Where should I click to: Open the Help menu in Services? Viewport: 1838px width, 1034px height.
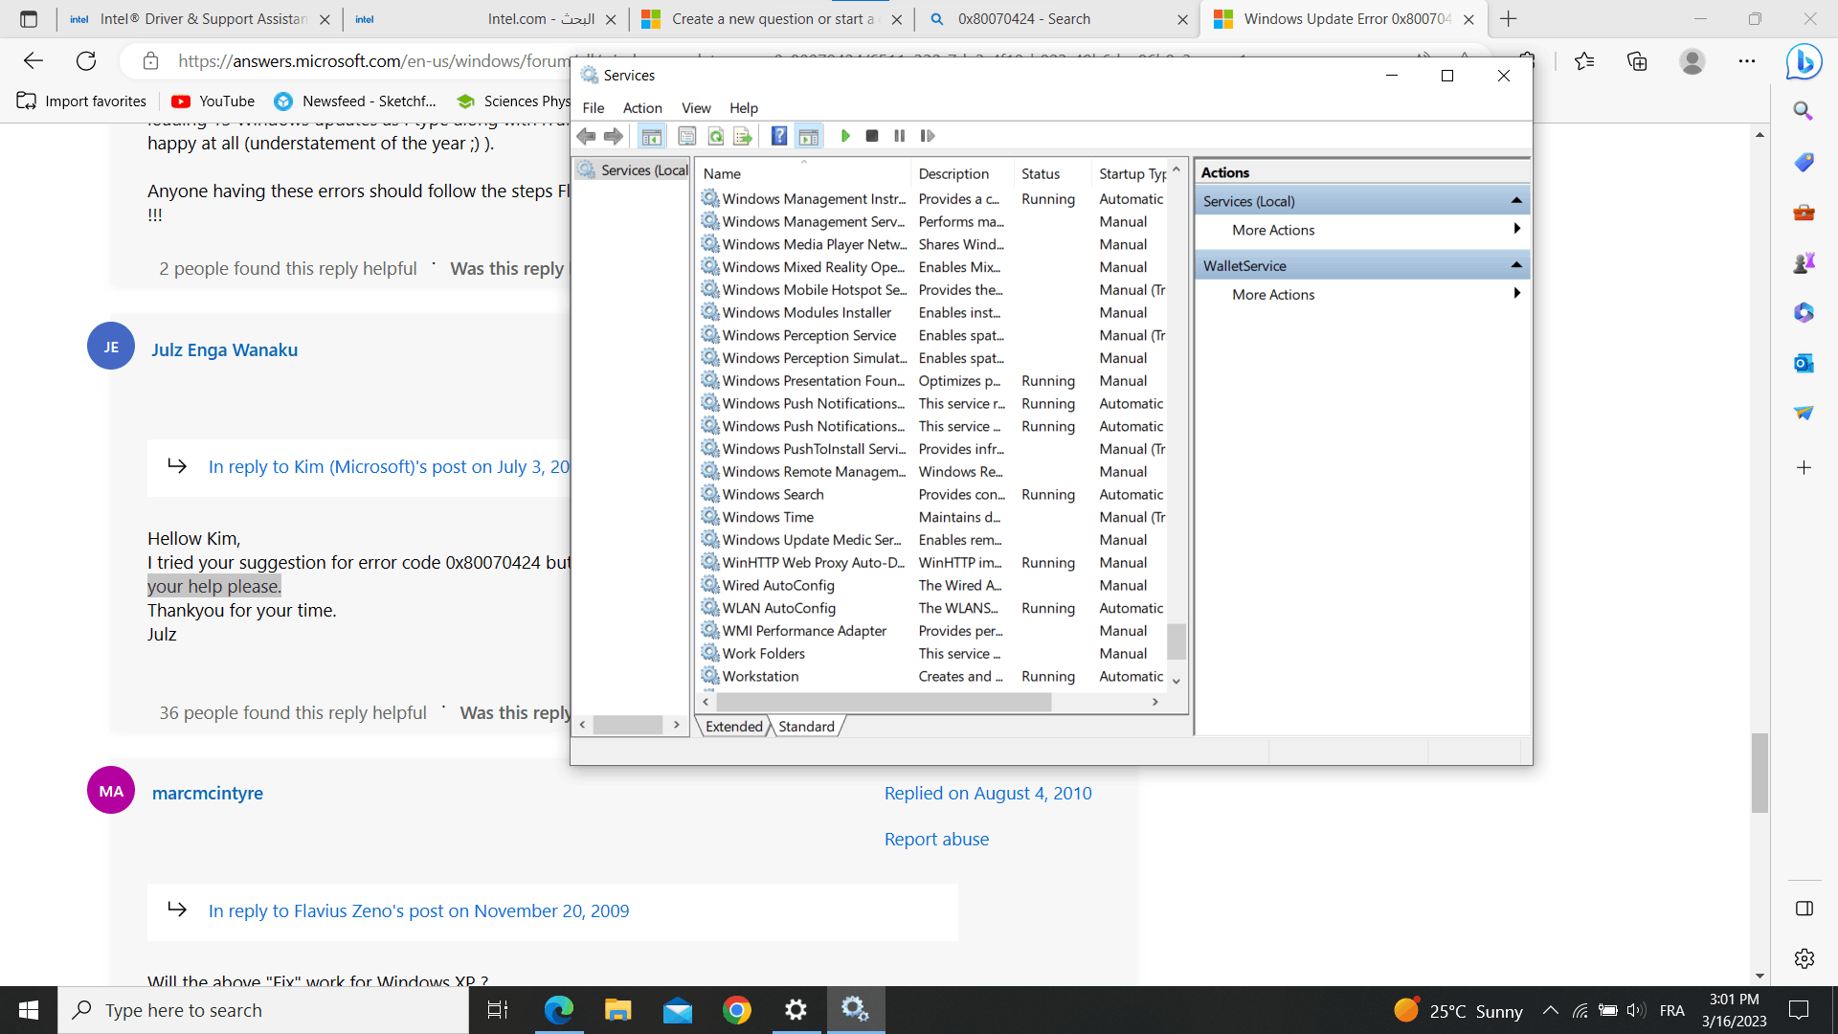click(744, 108)
